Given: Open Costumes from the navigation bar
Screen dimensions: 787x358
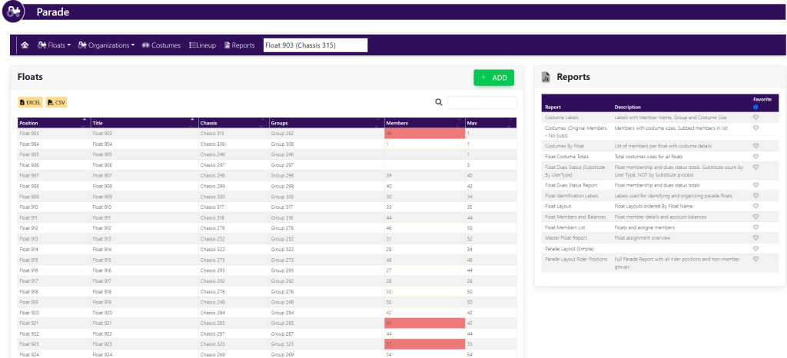Looking at the screenshot, I should [161, 45].
